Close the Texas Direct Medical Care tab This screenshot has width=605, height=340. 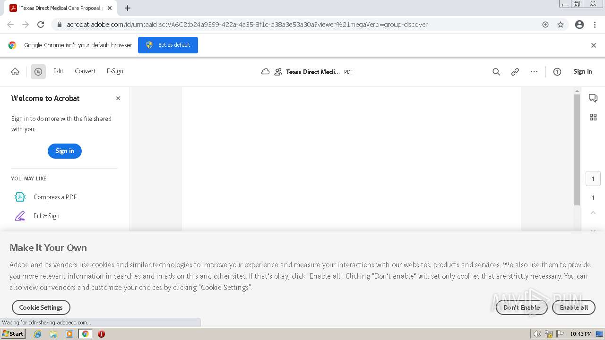point(110,8)
